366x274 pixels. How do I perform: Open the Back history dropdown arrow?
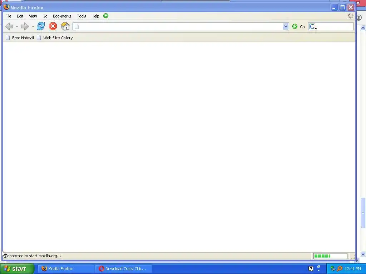click(17, 26)
